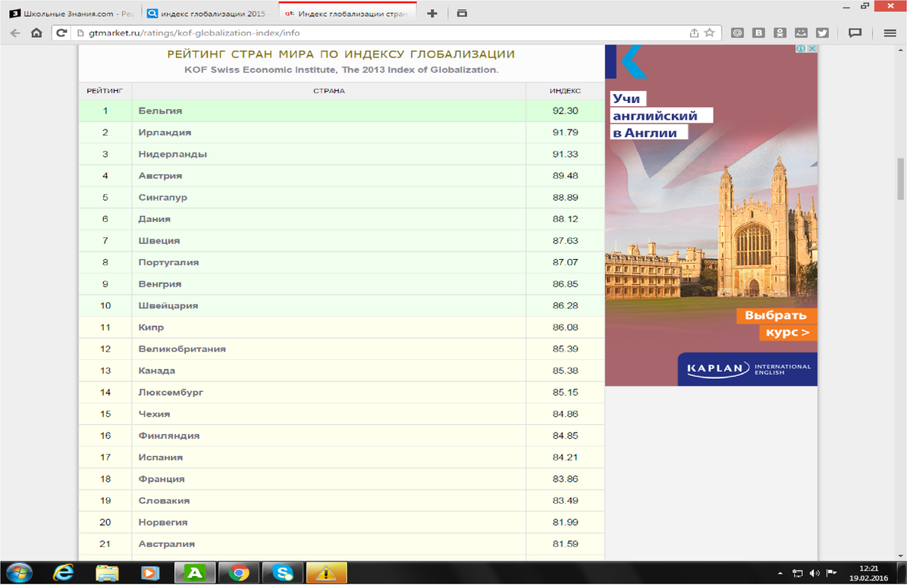Select the Португалия country cell

point(328,262)
